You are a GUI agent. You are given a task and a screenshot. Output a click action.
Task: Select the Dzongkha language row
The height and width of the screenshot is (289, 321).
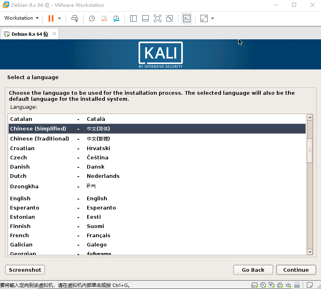coord(157,186)
